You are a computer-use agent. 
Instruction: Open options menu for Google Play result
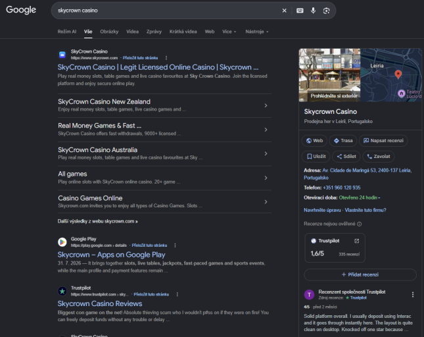pyautogui.click(x=176, y=246)
